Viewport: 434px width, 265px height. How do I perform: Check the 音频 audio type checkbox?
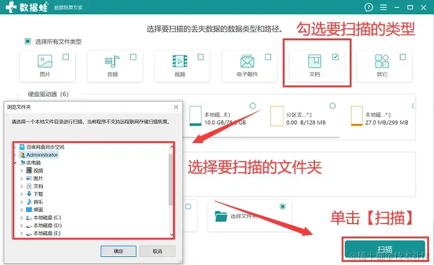[133, 57]
